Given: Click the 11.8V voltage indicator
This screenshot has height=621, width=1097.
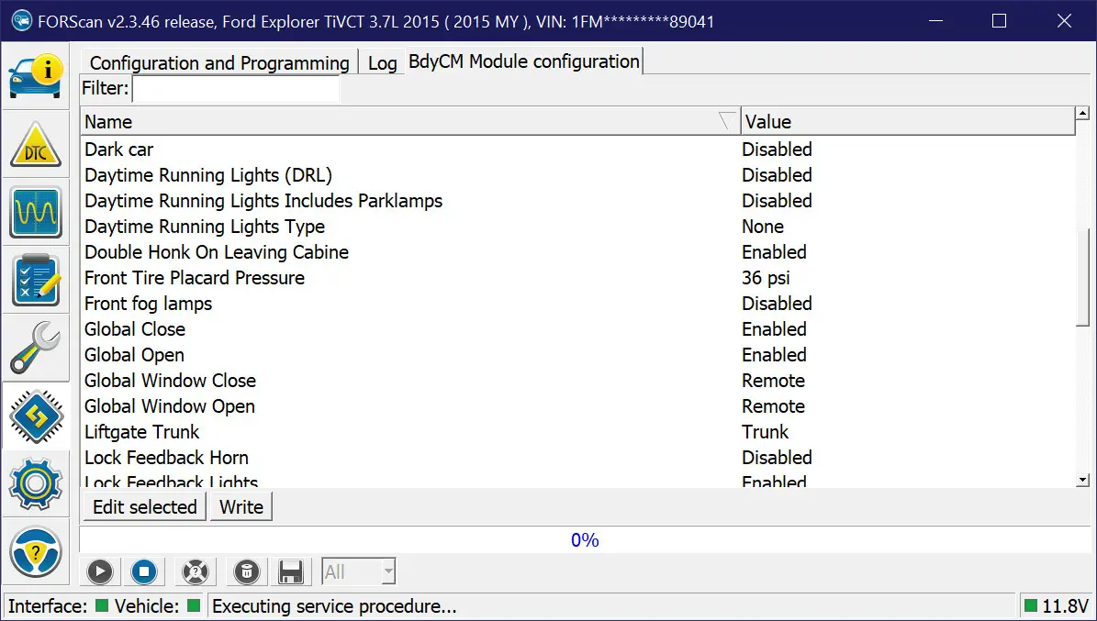Looking at the screenshot, I should pyautogui.click(x=1057, y=606).
